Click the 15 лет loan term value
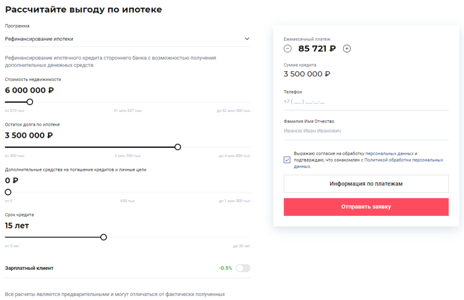 pos(17,225)
